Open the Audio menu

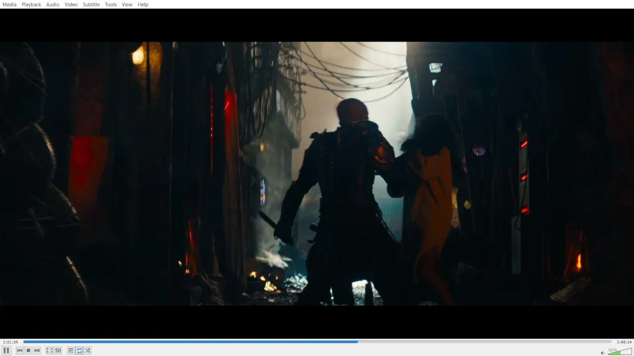tap(53, 4)
